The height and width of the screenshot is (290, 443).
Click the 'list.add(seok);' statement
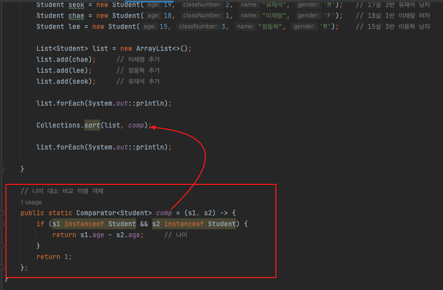[66, 82]
